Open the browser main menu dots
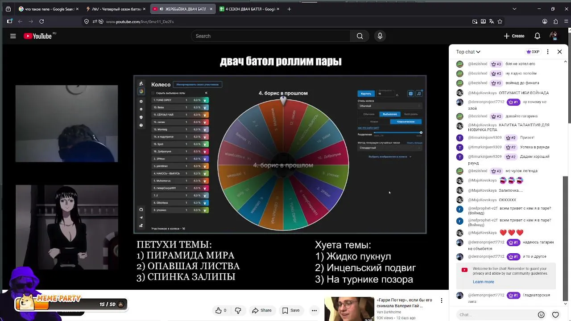Image resolution: width=571 pixels, height=321 pixels. point(565,21)
